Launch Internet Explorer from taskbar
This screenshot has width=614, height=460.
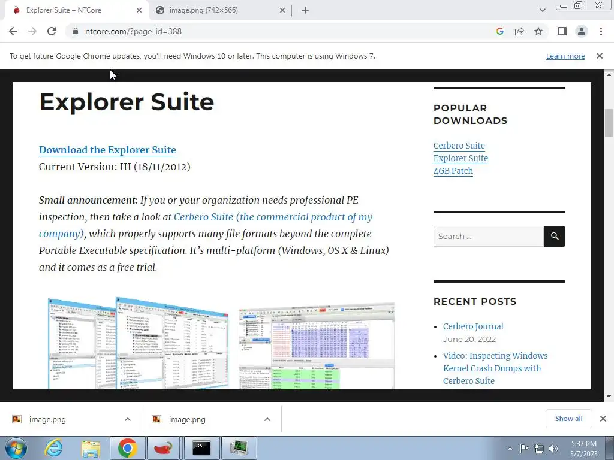(53, 448)
